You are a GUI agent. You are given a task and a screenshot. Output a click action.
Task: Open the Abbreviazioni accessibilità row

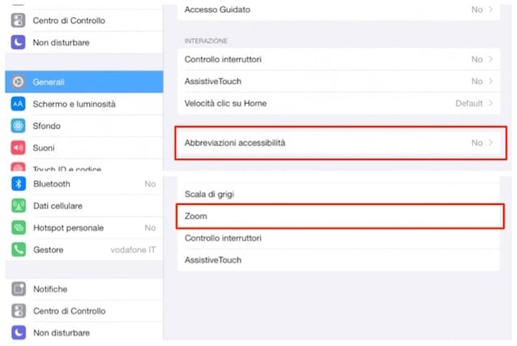[x=338, y=143]
